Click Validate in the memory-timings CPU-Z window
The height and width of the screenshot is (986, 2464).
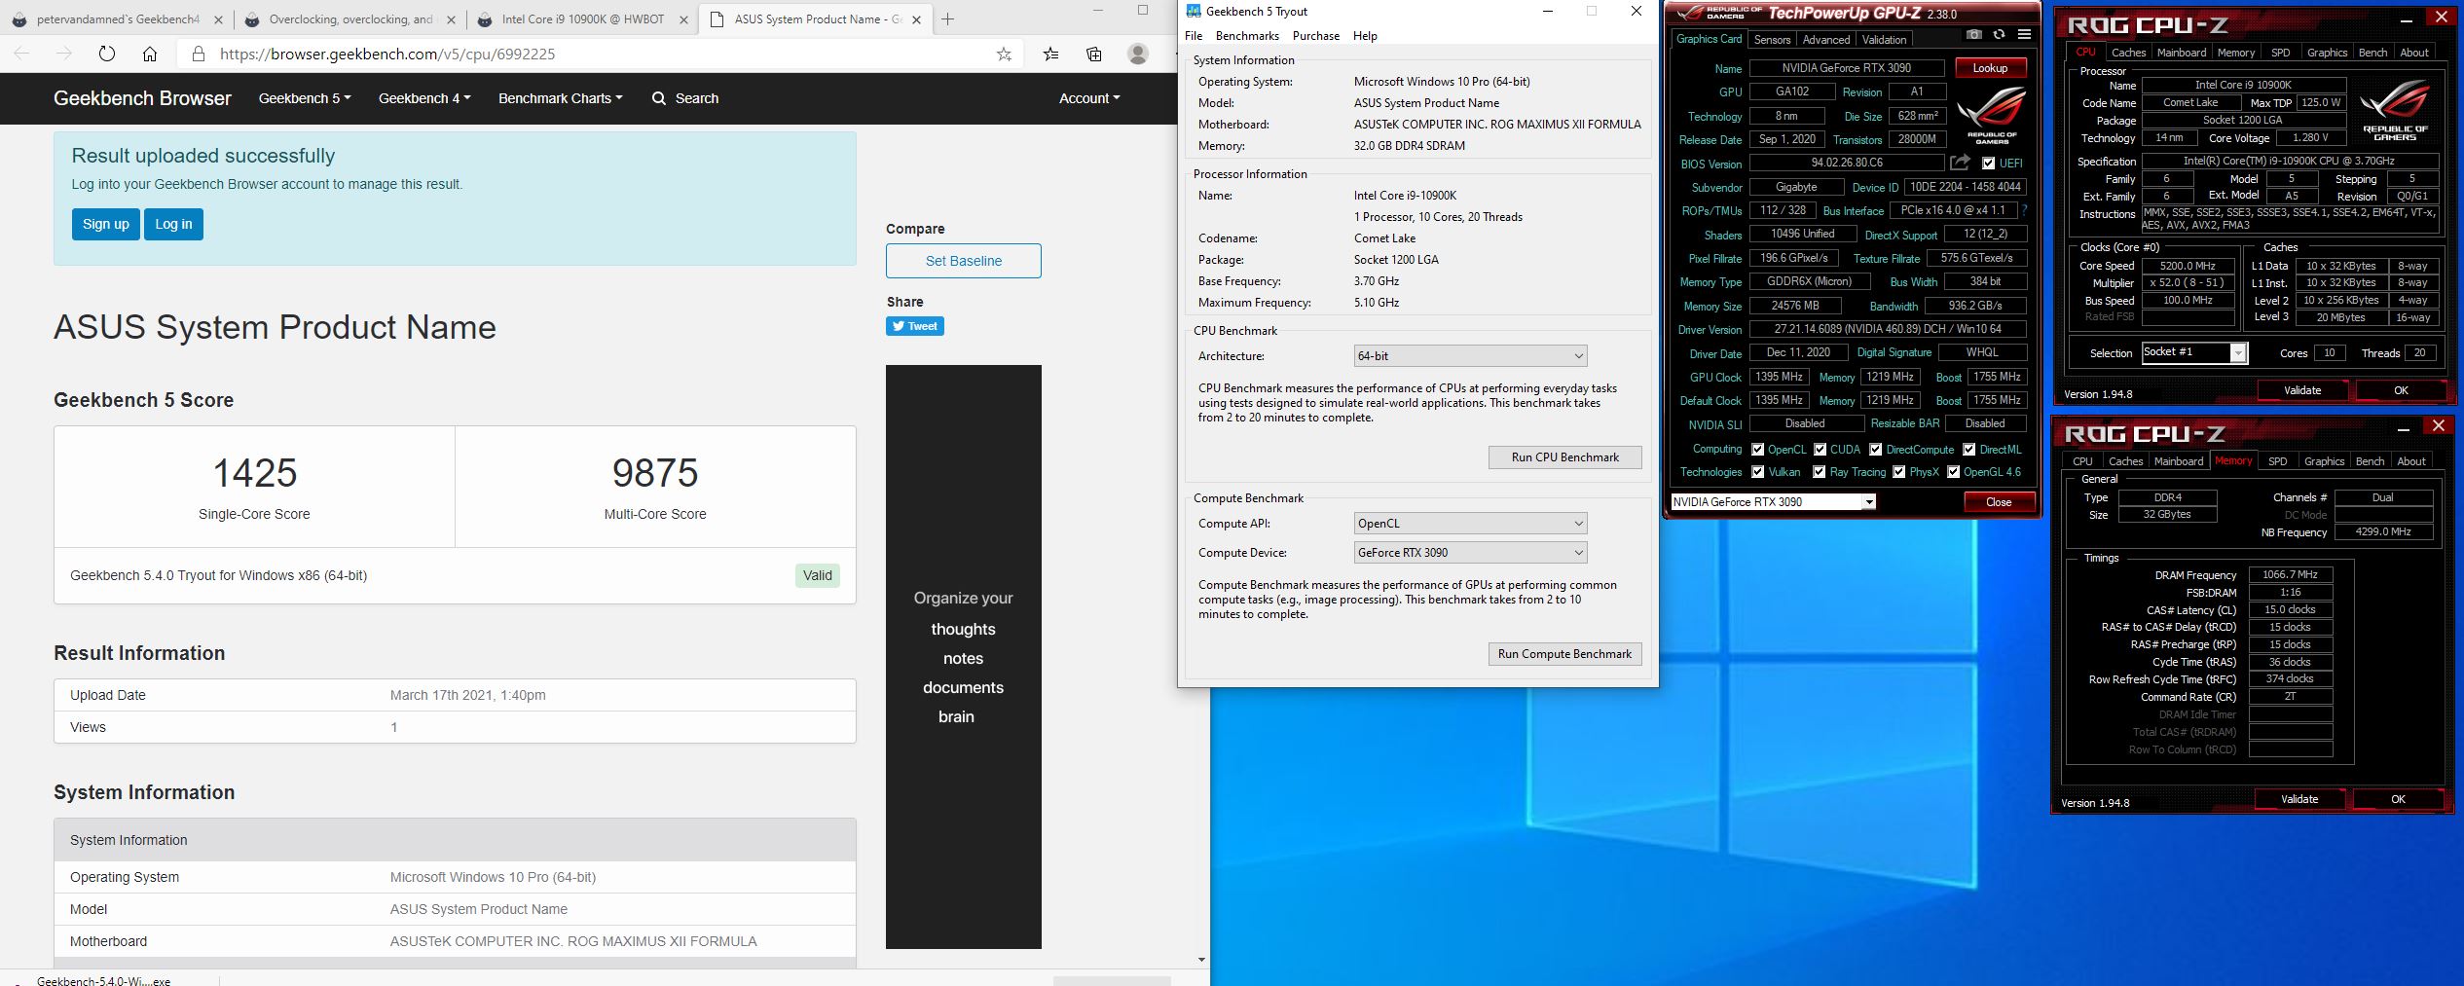click(2299, 799)
